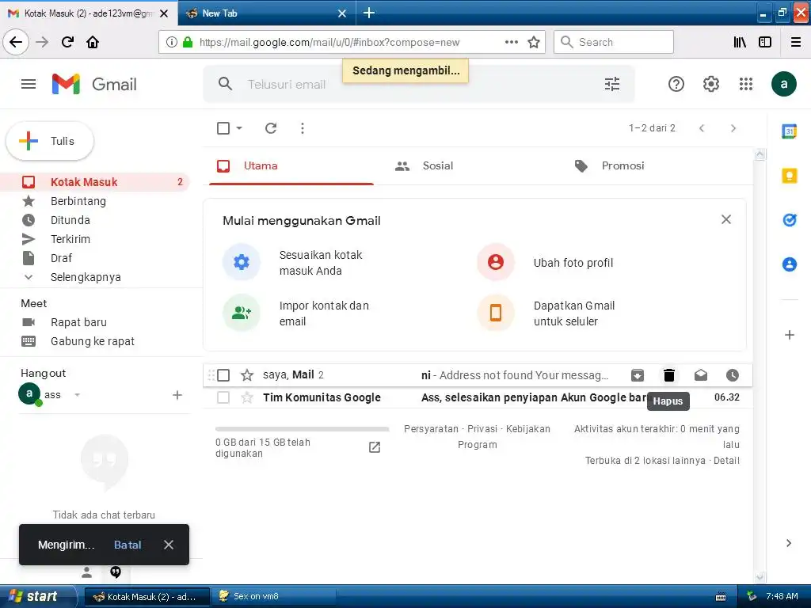Open the Google apps grid
Viewport: 811px width, 608px height.
coord(746,84)
